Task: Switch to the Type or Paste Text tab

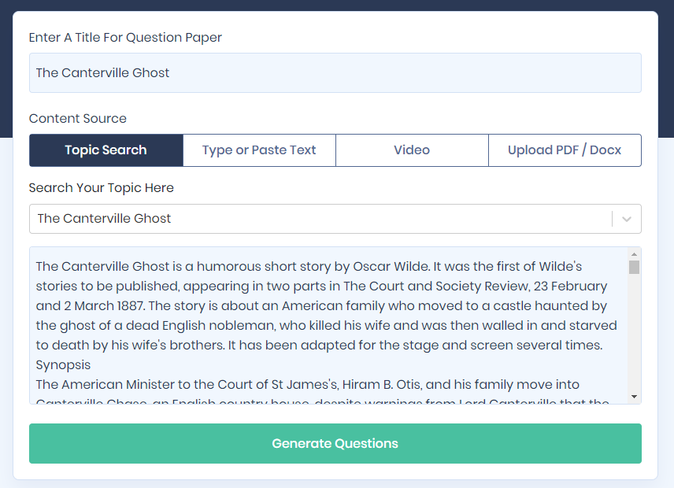Action: point(259,150)
